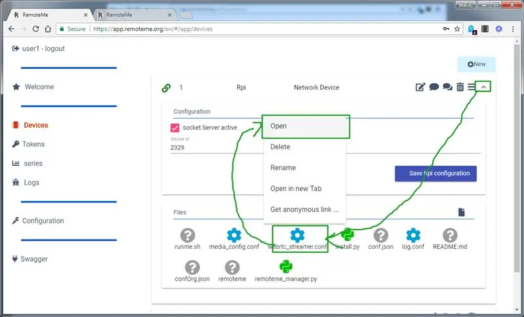Viewport: 524px width, 317px height.
Task: Choose Open from the context menu
Action: 305,126
